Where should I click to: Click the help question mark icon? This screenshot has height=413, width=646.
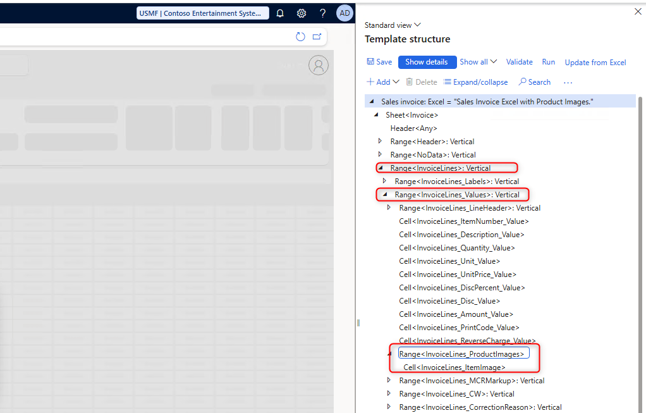point(322,13)
